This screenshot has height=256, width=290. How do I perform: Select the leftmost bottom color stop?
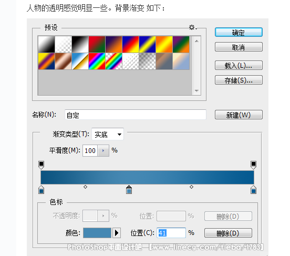click(41, 190)
